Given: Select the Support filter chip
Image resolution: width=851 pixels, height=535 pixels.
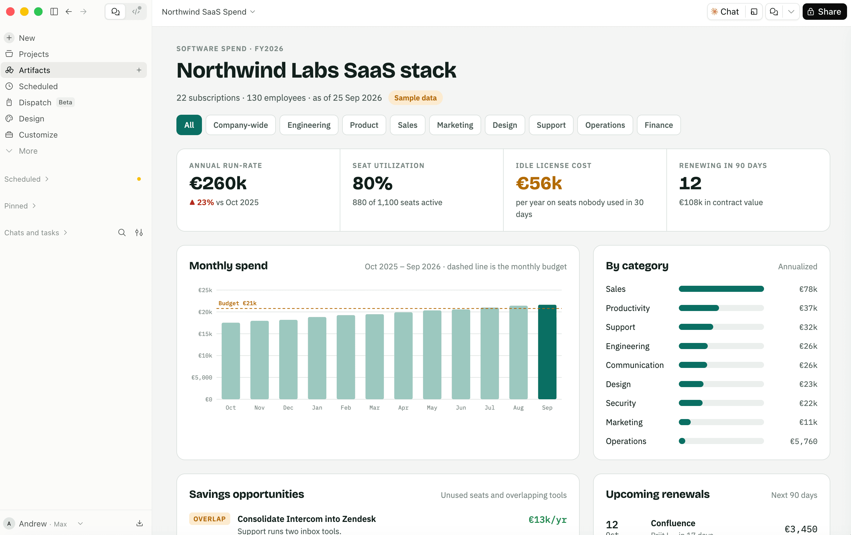Looking at the screenshot, I should 551,125.
